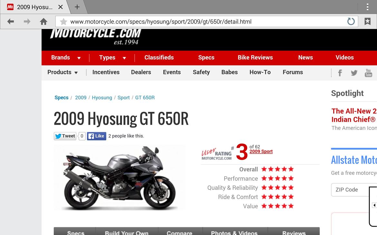Viewport: 377px width, 235px height.
Task: Follow the Hyosung breadcrumb link
Action: pyautogui.click(x=102, y=97)
